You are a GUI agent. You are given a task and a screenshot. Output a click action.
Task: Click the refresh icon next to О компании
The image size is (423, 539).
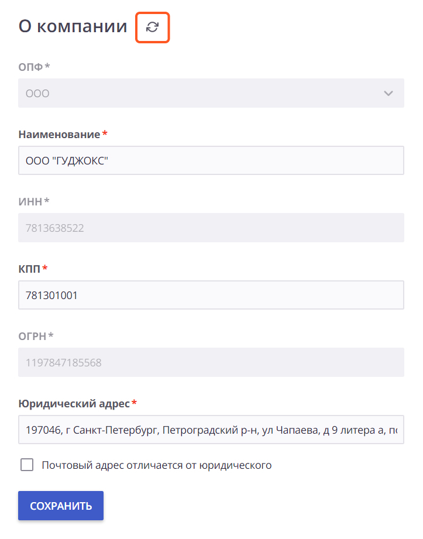tap(152, 27)
